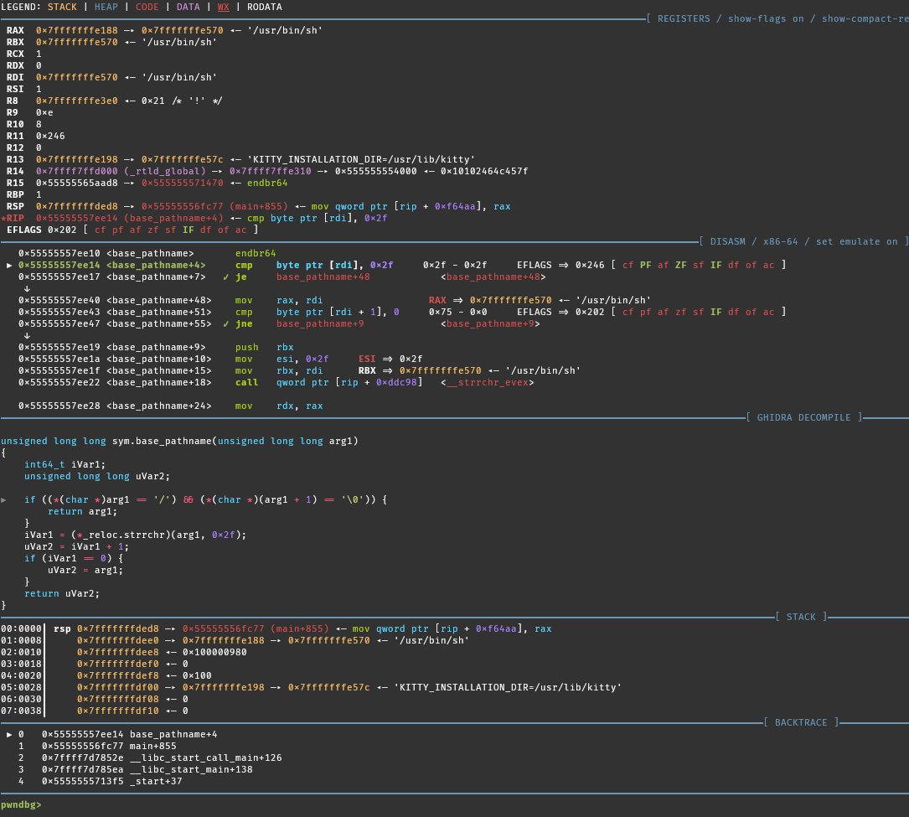This screenshot has width=909, height=817.
Task: Click the STACK label in the legend
Action: [62, 7]
